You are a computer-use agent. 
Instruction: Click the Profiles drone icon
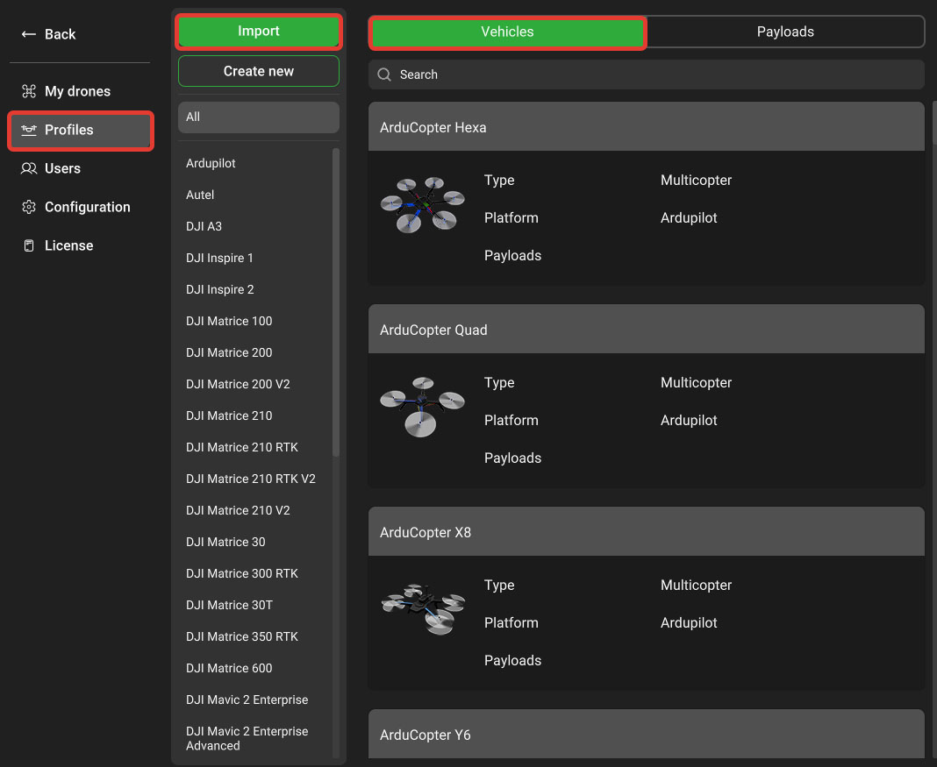tap(29, 130)
